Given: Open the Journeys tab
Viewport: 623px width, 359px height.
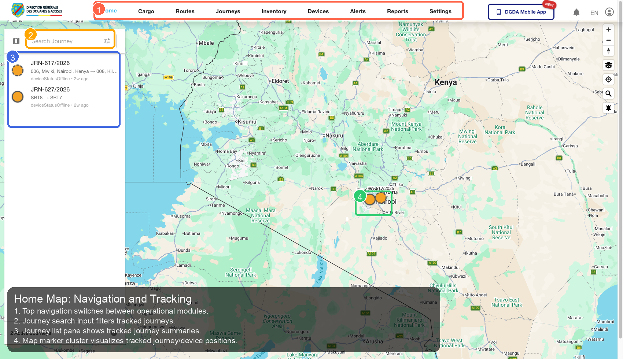Looking at the screenshot, I should coord(228,11).
